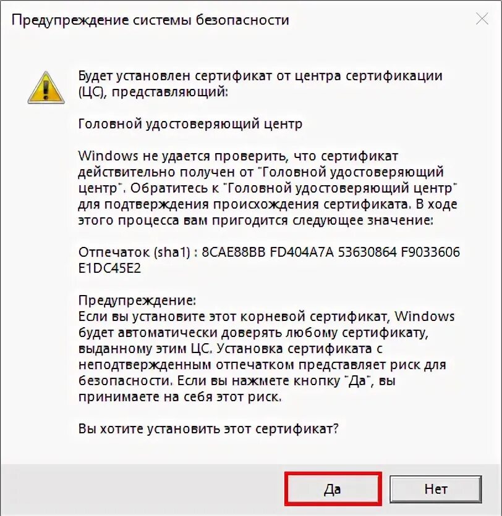Screen dimensions: 502x516
Task: Decline installation by clicking Нет
Action: [435, 489]
